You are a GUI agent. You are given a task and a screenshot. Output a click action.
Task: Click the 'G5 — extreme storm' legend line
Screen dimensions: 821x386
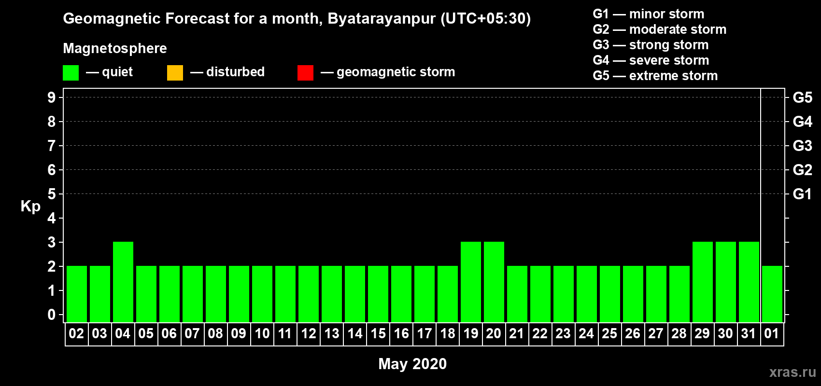(x=655, y=76)
